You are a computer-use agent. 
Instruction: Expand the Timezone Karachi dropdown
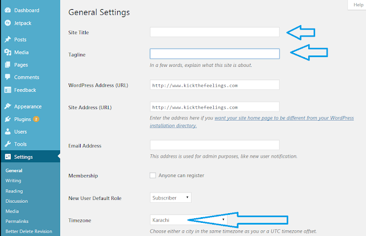click(189, 219)
